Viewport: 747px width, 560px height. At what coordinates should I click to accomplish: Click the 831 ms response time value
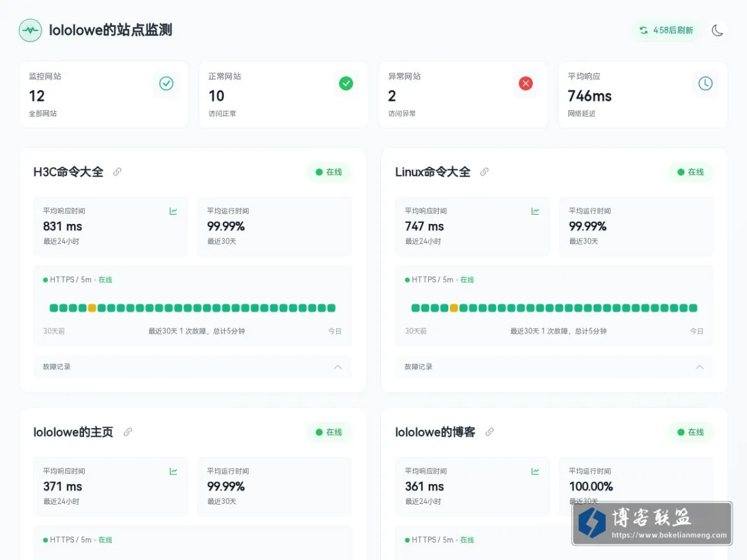[62, 226]
